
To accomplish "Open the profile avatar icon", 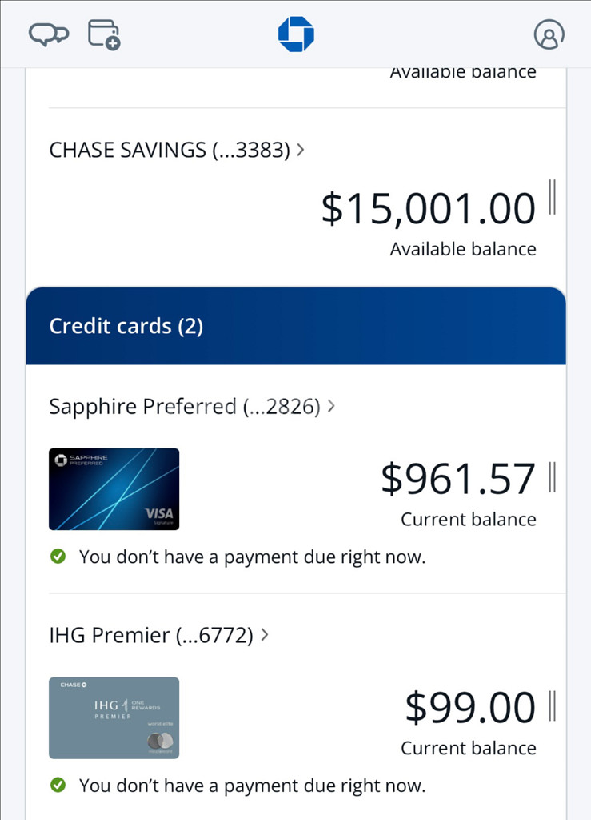I will point(549,34).
